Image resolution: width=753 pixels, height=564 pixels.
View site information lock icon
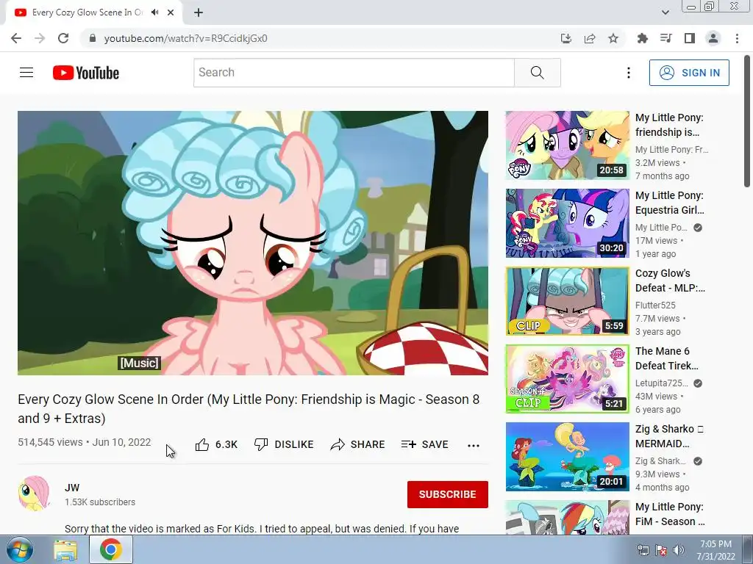point(93,38)
